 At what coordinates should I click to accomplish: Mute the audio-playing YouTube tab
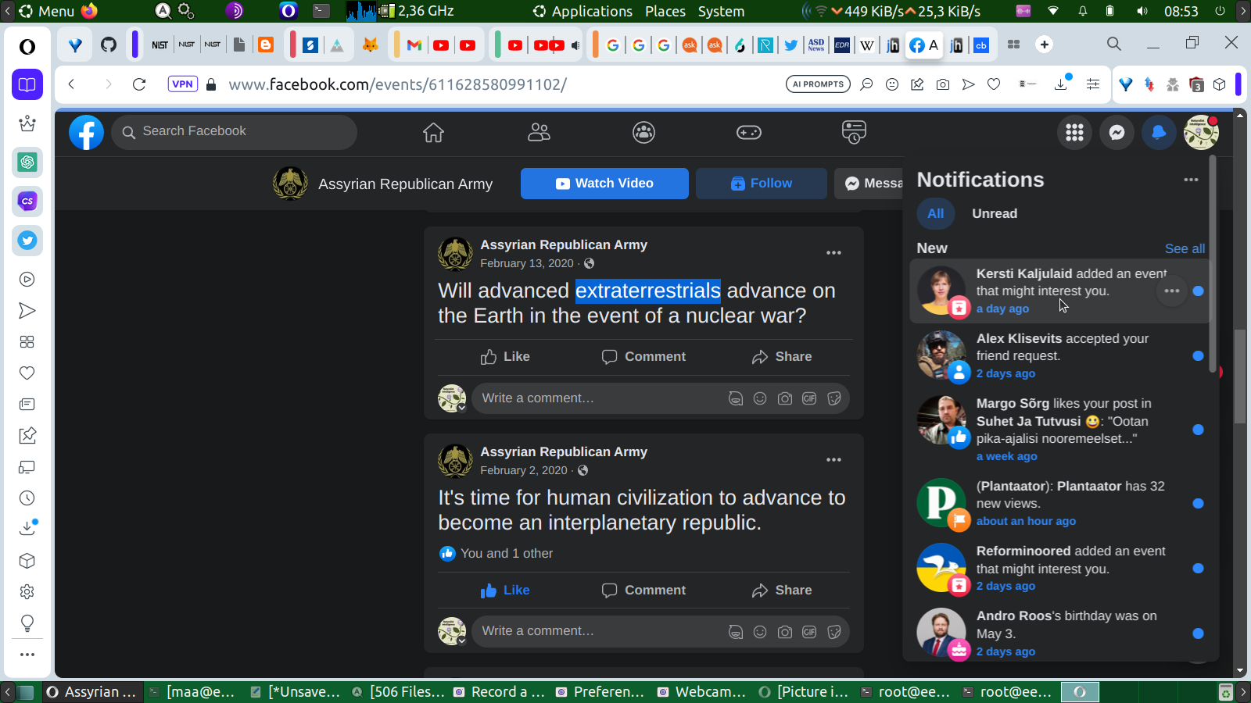point(575,45)
